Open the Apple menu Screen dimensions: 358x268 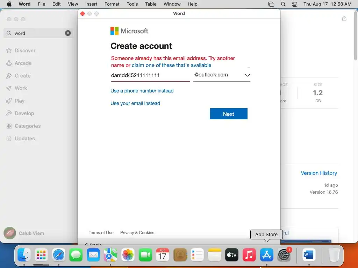click(9, 4)
